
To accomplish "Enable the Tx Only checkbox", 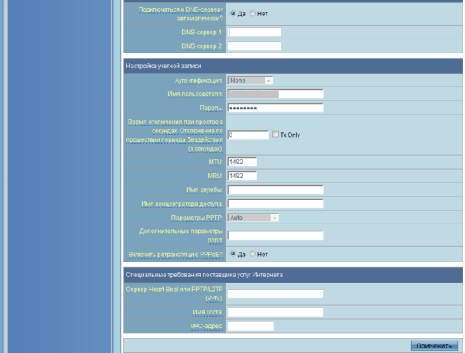I will click(275, 134).
